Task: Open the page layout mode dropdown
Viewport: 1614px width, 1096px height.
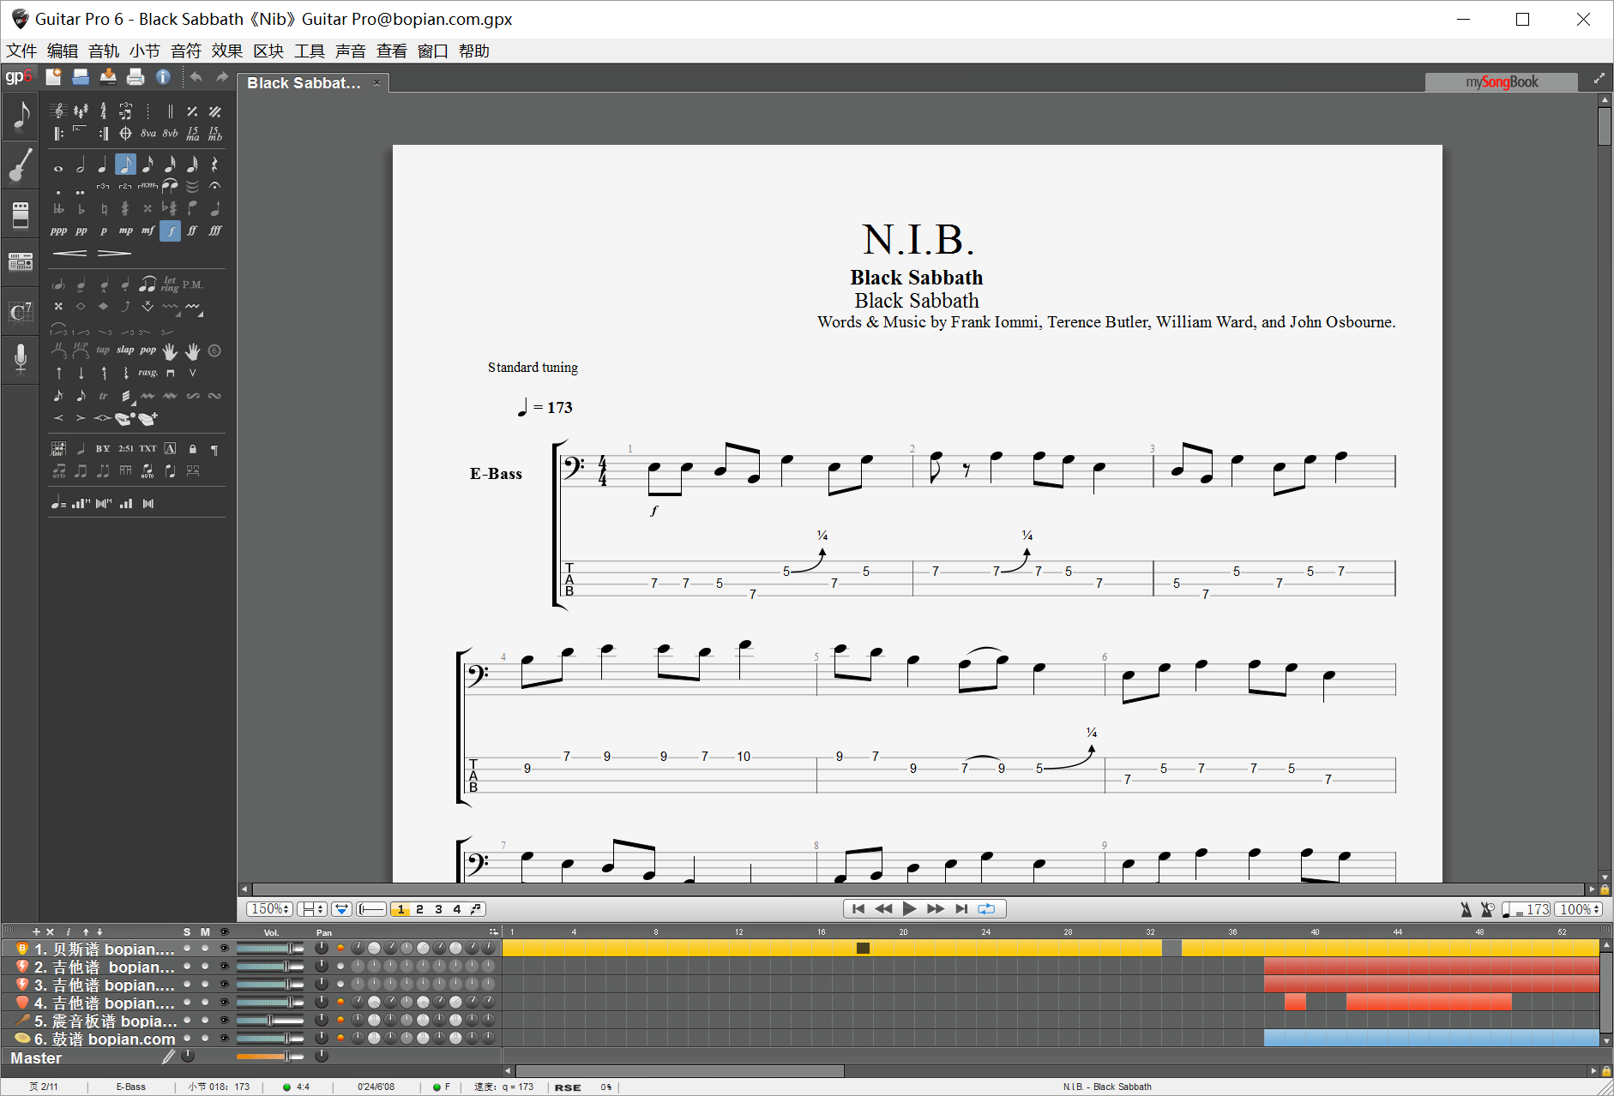Action: [x=312, y=909]
